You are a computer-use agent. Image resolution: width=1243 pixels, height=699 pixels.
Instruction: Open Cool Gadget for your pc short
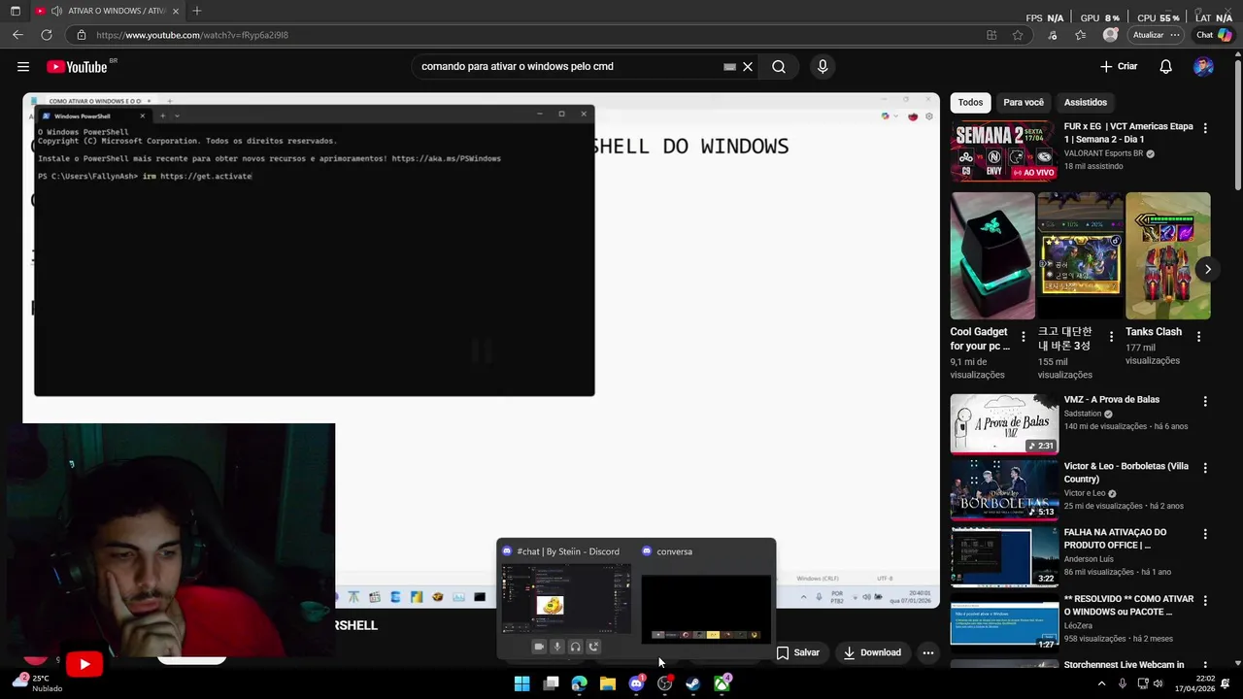pyautogui.click(x=992, y=255)
